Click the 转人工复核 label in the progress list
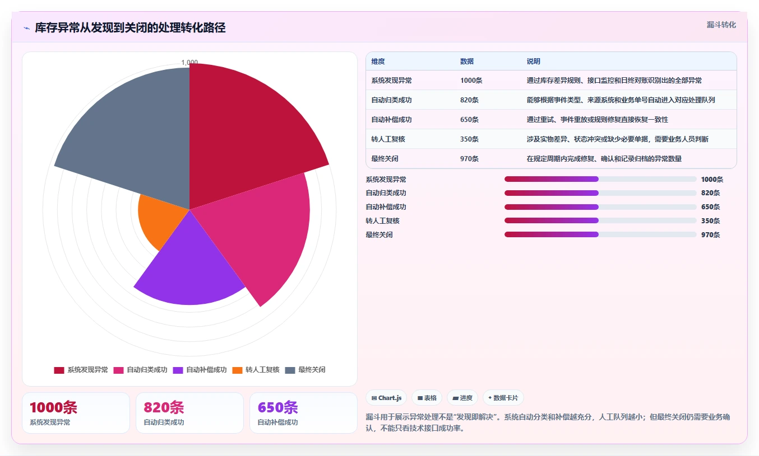 pyautogui.click(x=383, y=221)
